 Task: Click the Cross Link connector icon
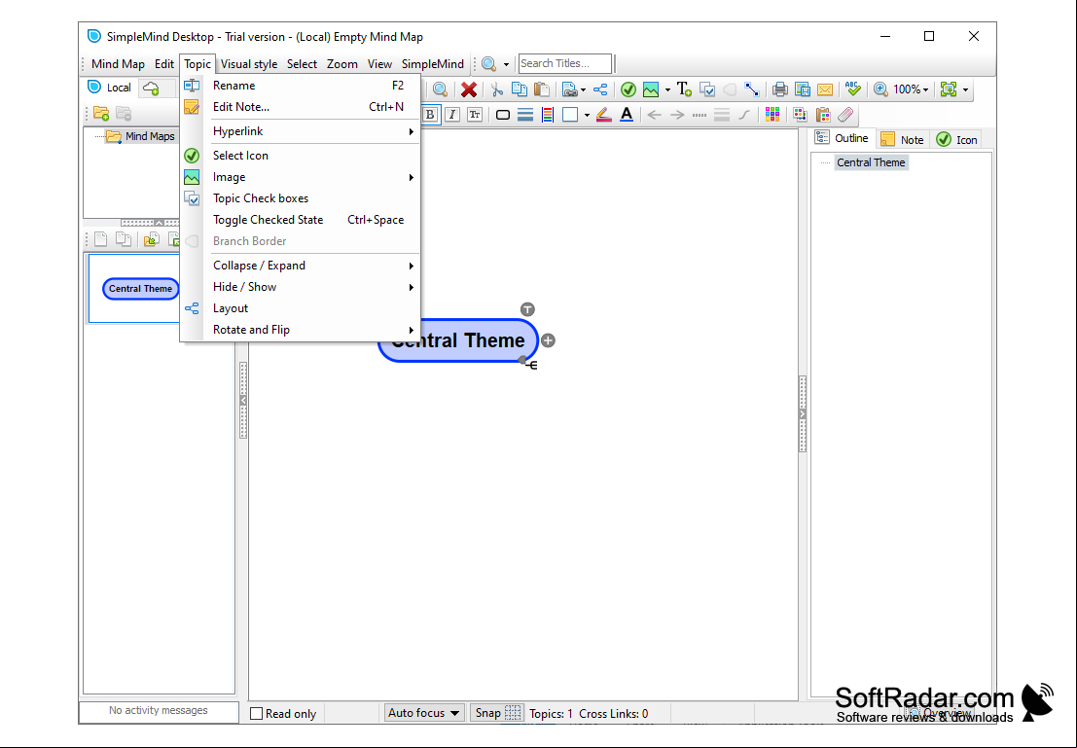coord(751,89)
